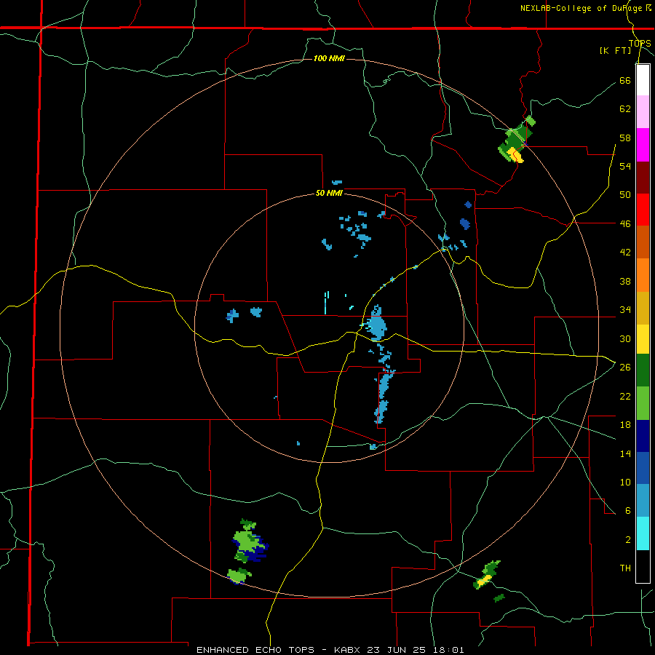Click the small green echo touching southwest ring

coord(239,576)
